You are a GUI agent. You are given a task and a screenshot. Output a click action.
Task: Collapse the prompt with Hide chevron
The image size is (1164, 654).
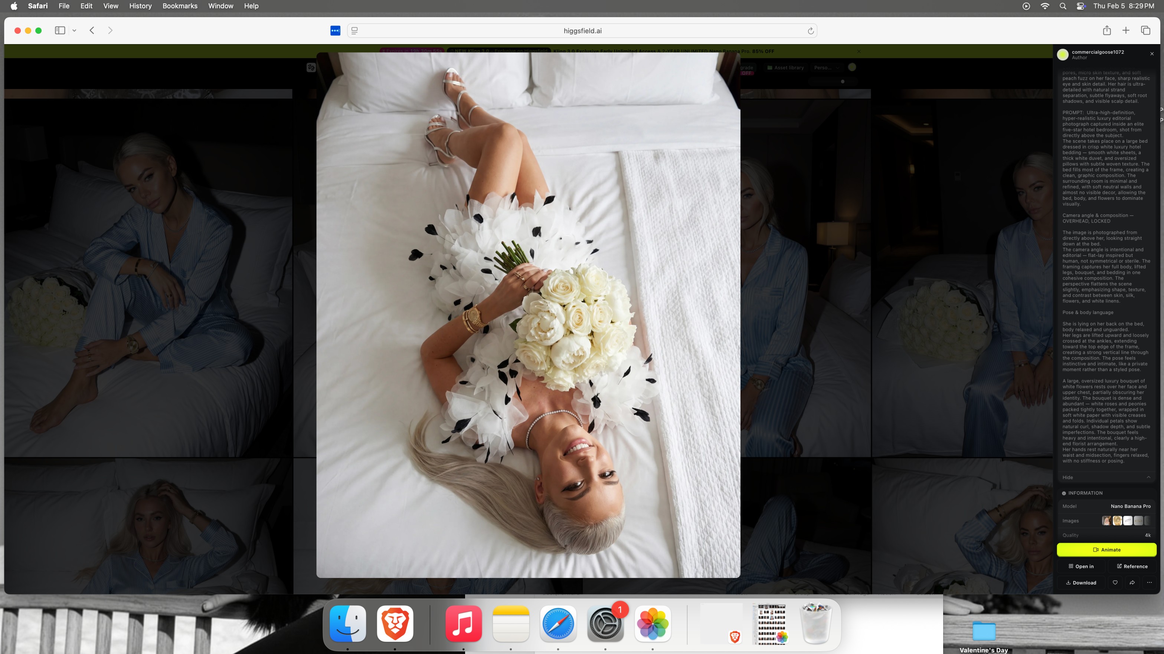point(1148,478)
